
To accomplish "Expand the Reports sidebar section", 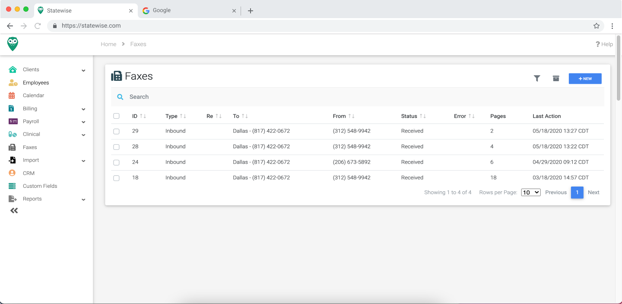I will (x=83, y=199).
